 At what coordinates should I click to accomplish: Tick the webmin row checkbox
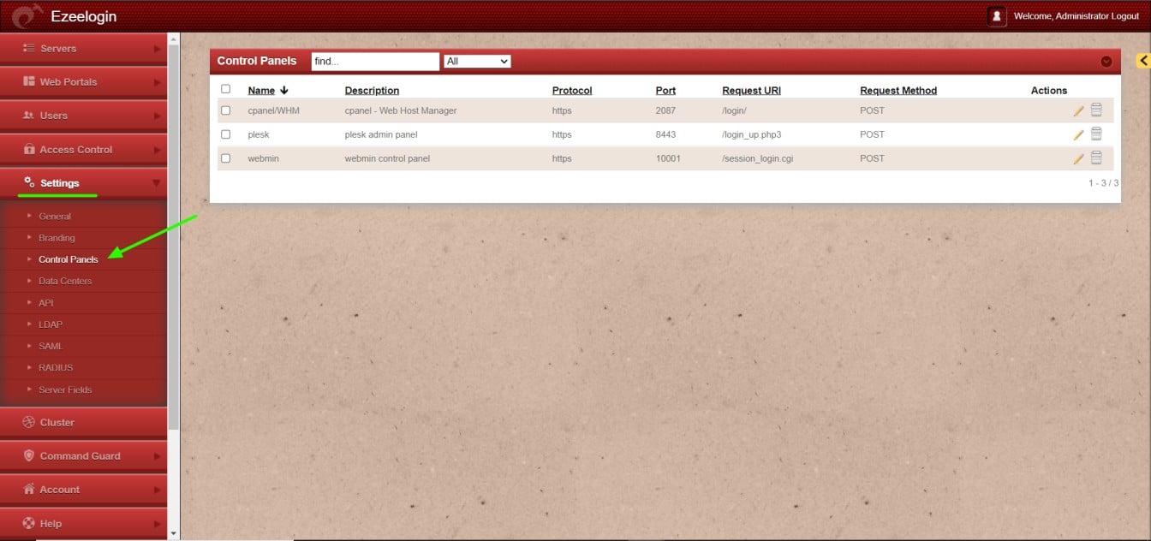[226, 158]
